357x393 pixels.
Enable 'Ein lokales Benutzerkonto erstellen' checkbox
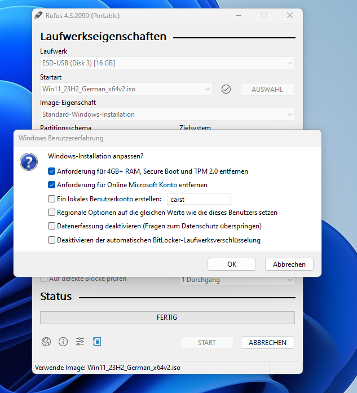click(x=52, y=199)
